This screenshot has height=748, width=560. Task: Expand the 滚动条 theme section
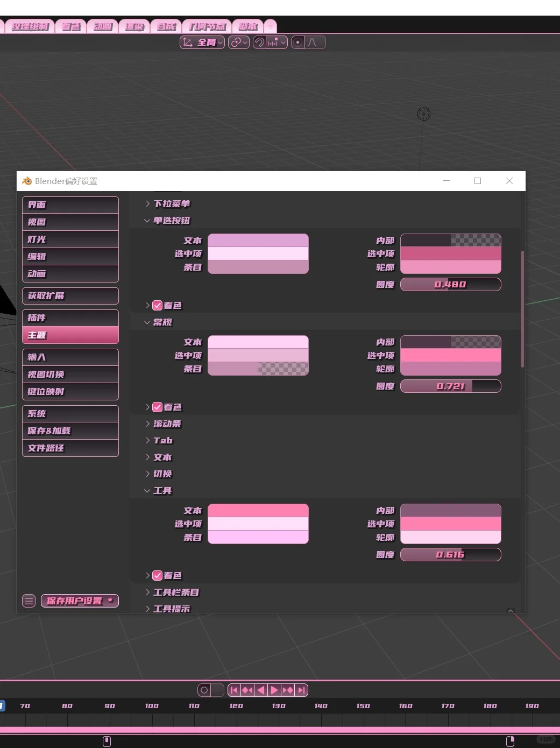click(163, 424)
